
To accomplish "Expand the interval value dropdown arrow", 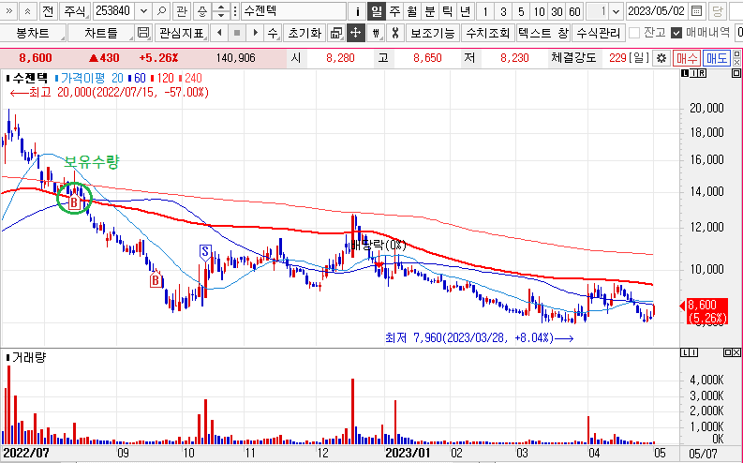I will 616,11.
